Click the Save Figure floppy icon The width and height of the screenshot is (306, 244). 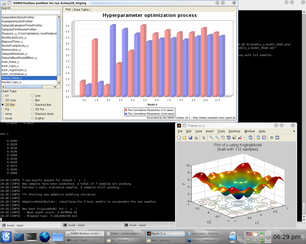pos(190,138)
